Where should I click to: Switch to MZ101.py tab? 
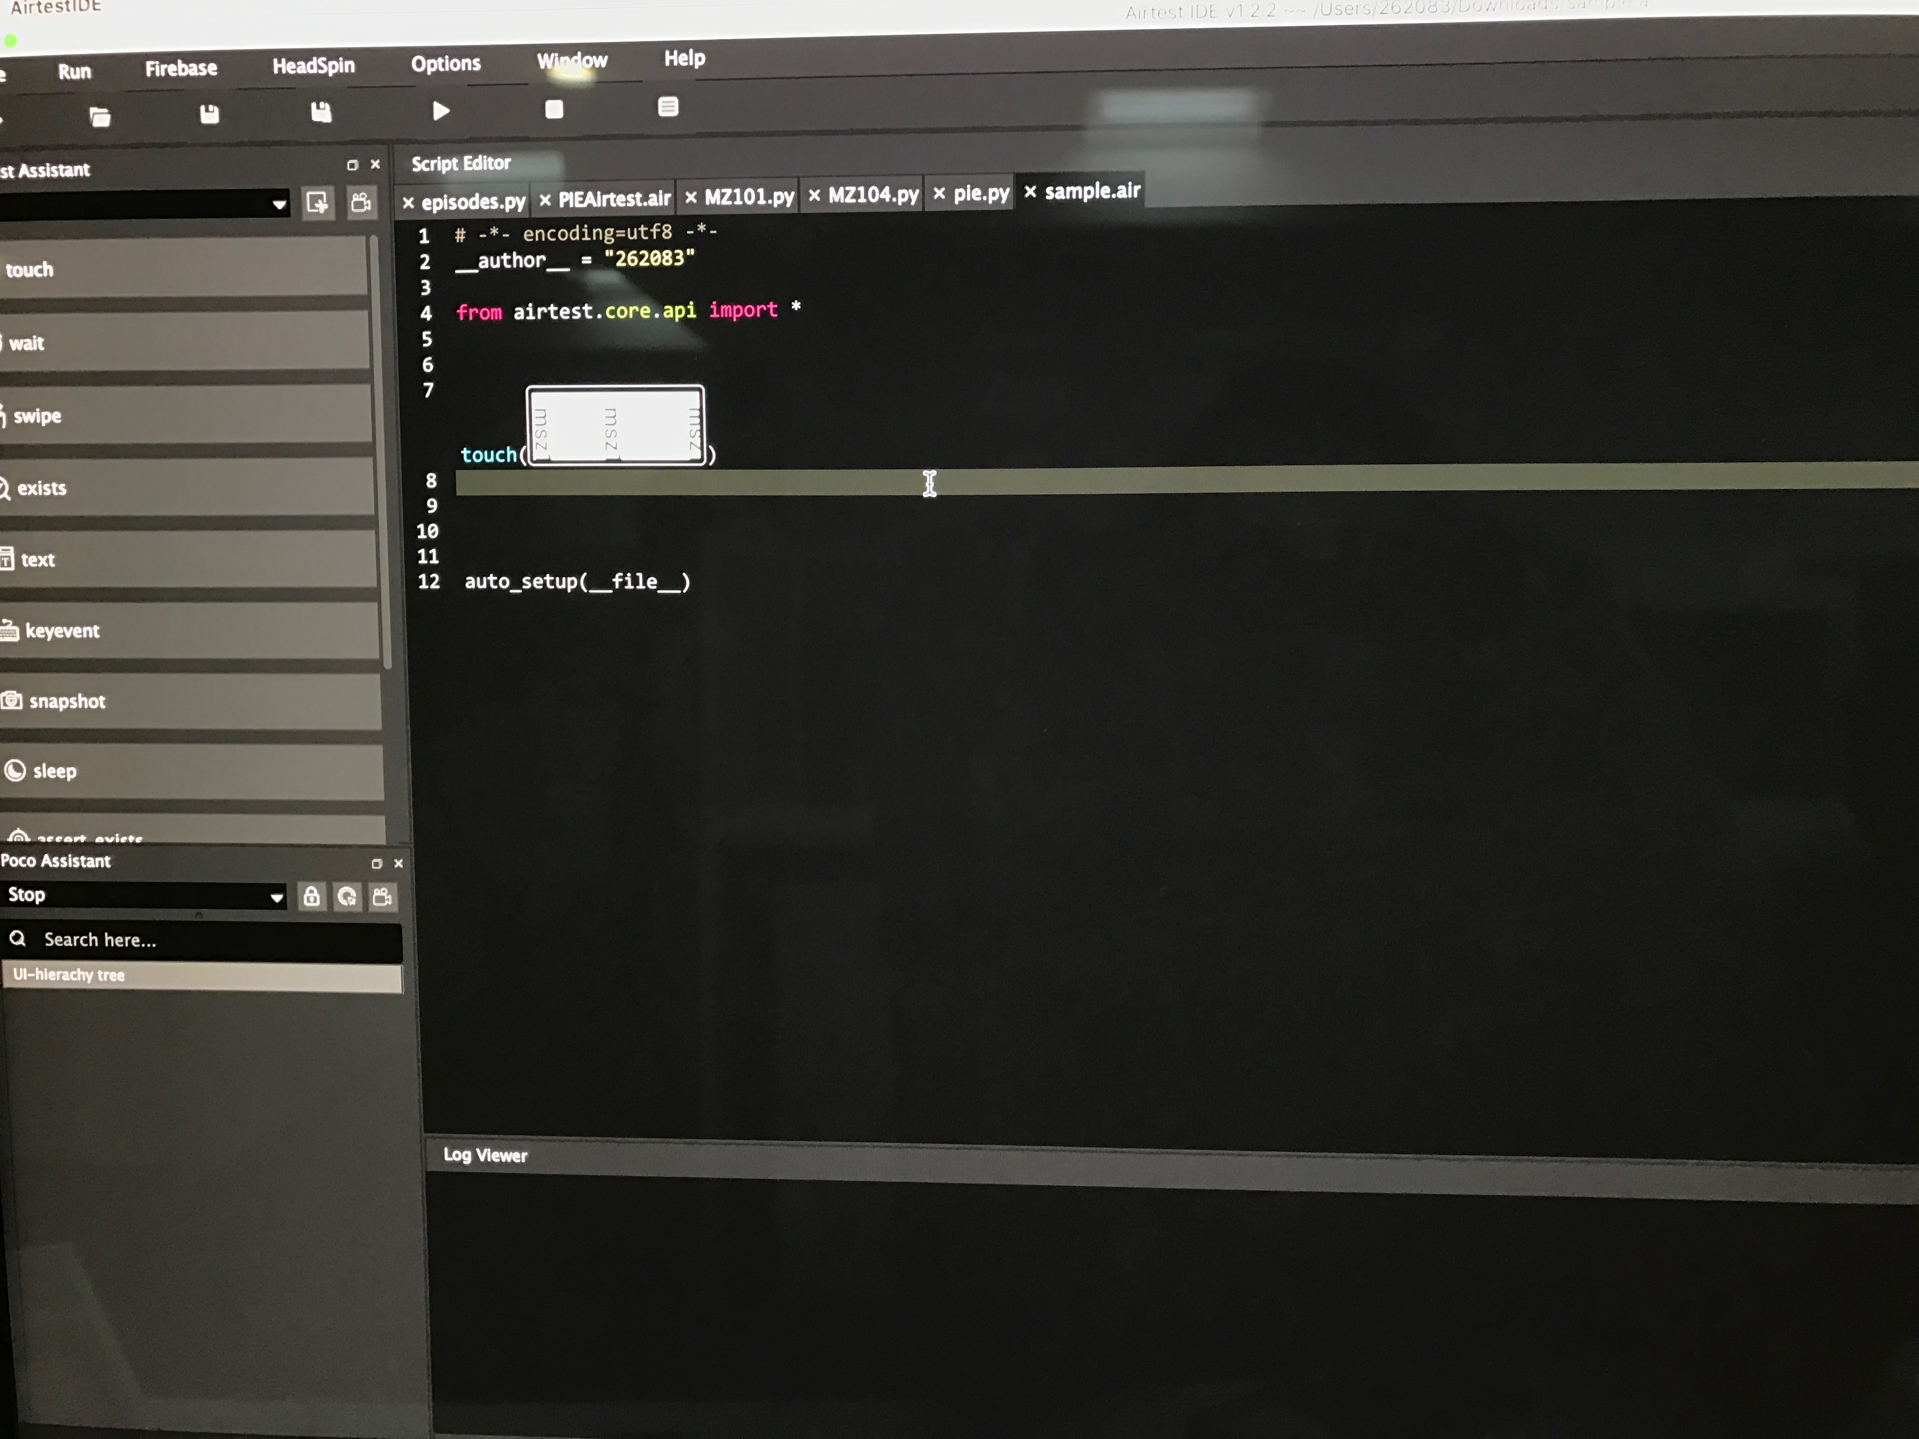point(749,197)
